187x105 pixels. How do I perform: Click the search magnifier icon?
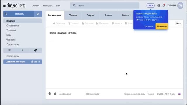[x=74, y=6]
